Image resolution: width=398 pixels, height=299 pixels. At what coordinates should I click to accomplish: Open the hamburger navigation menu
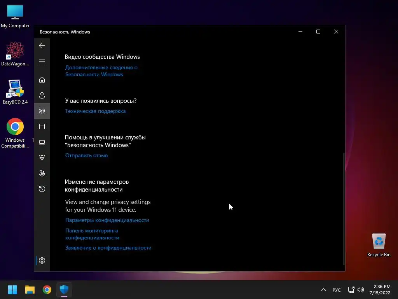[42, 62]
